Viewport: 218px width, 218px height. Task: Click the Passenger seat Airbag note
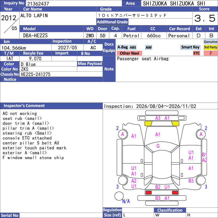point(143,59)
